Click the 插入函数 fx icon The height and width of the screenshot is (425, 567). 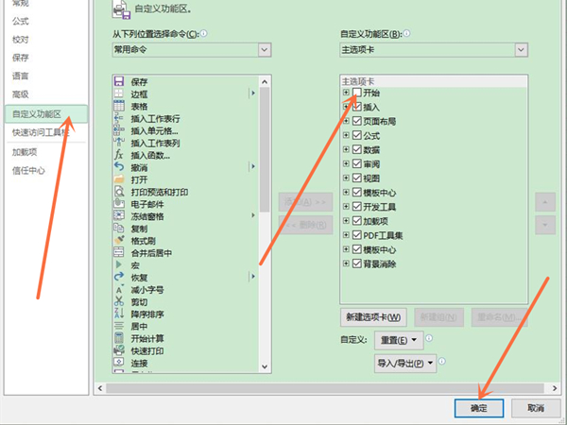(x=119, y=155)
